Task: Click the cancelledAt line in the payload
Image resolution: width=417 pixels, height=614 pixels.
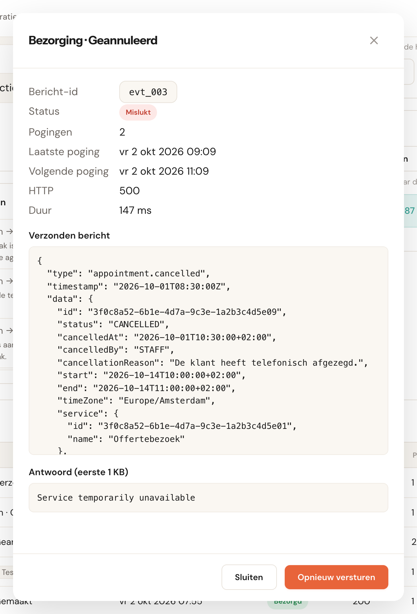Action: 167,337
